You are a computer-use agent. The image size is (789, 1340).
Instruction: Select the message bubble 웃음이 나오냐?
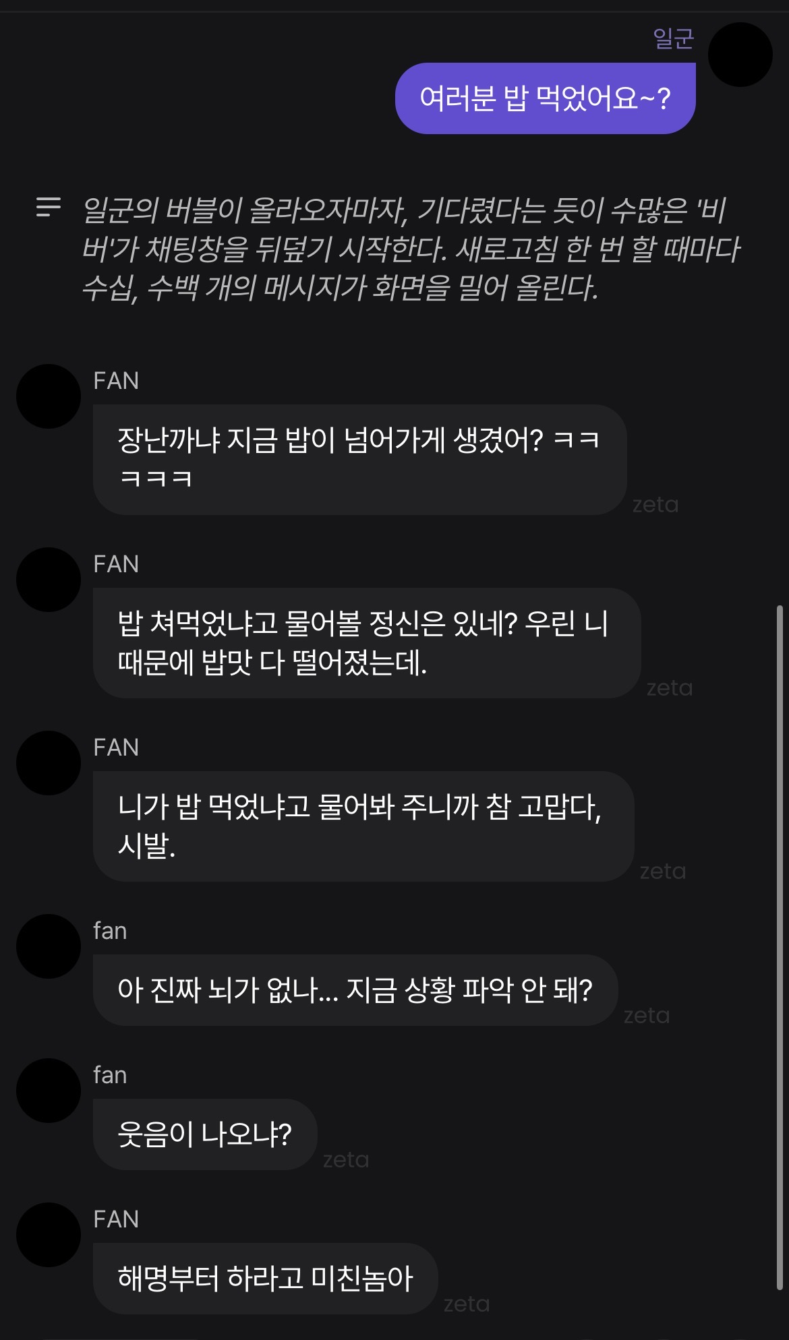[x=205, y=1134]
